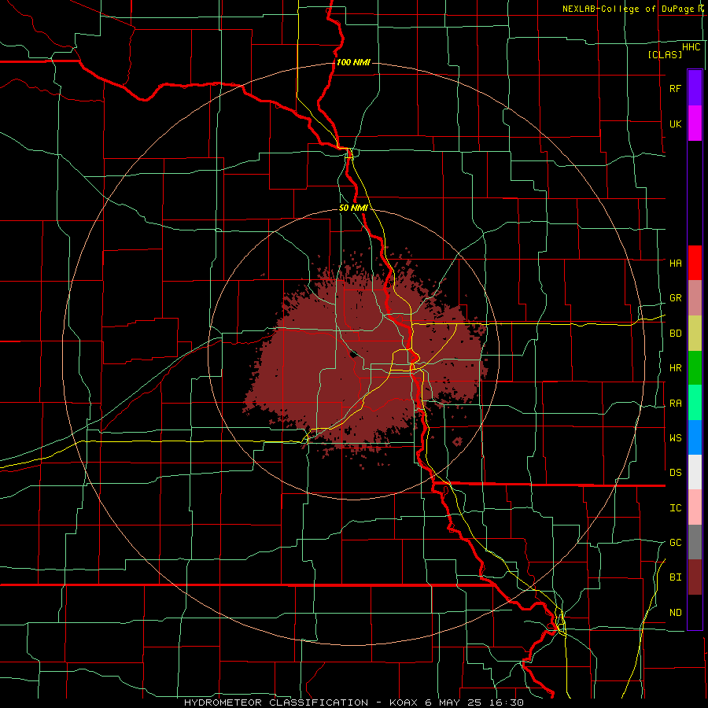Screen dimensions: 708x708
Task: Click the RF purple legend swatch
Action: (695, 88)
